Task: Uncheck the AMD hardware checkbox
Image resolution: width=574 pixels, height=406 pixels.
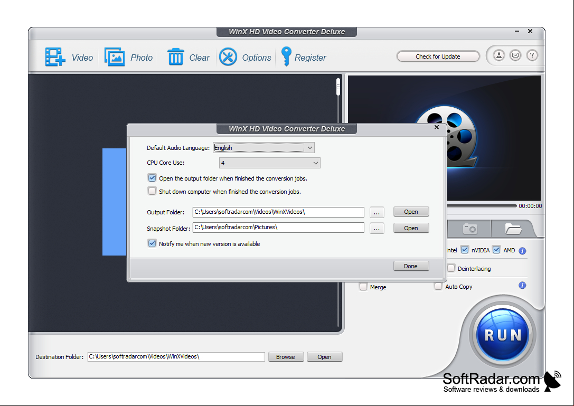Action: coord(496,250)
